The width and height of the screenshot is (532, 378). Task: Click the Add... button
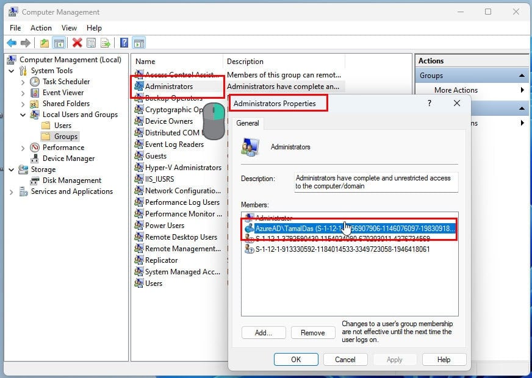[x=264, y=332]
